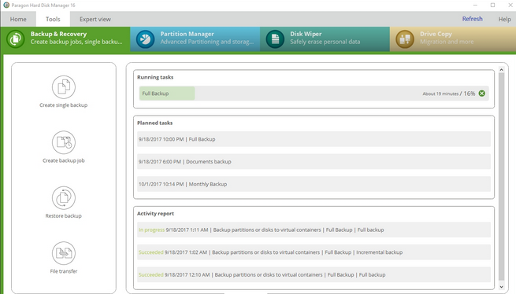Click the scrollbar down arrow

click(x=501, y=286)
